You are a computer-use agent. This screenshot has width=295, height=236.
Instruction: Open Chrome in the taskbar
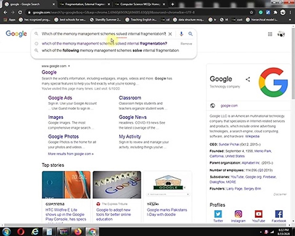tap(92, 232)
